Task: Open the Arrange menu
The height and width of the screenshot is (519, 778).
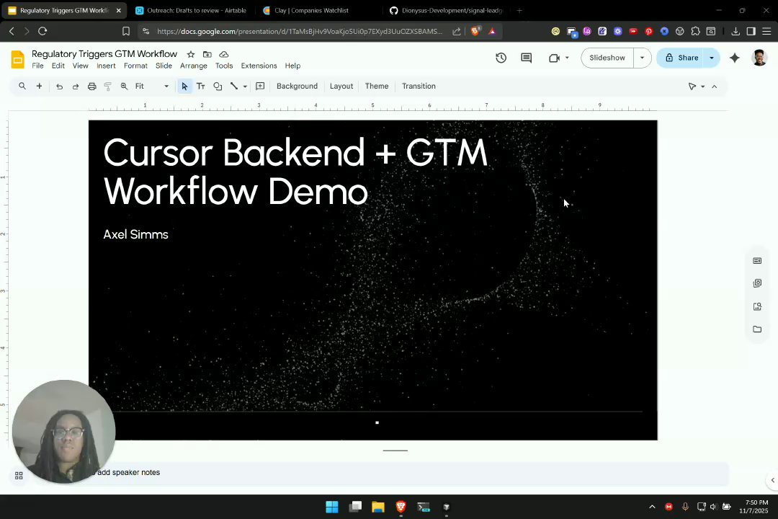Action: pos(194,66)
